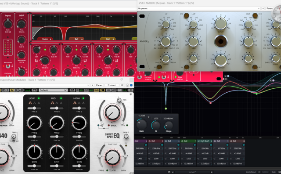
Task: Go to next preset arrow right of default
Action: (x=212, y=172)
